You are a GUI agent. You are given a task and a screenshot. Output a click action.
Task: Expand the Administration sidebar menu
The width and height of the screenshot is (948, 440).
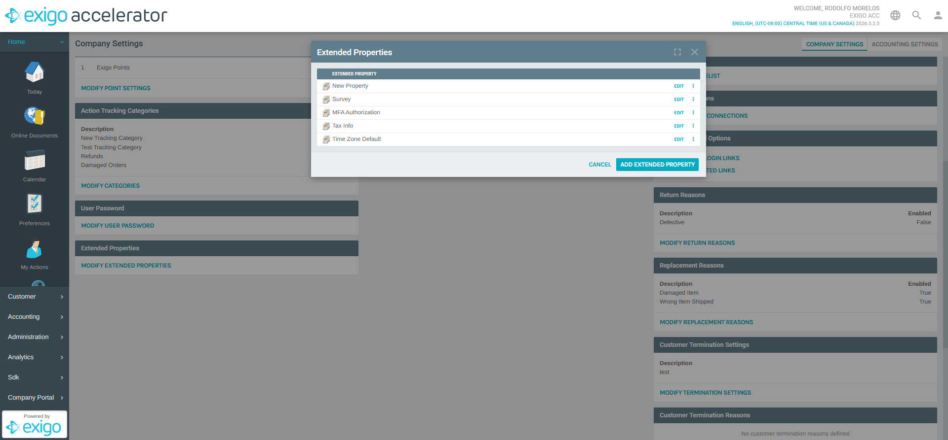tap(35, 337)
